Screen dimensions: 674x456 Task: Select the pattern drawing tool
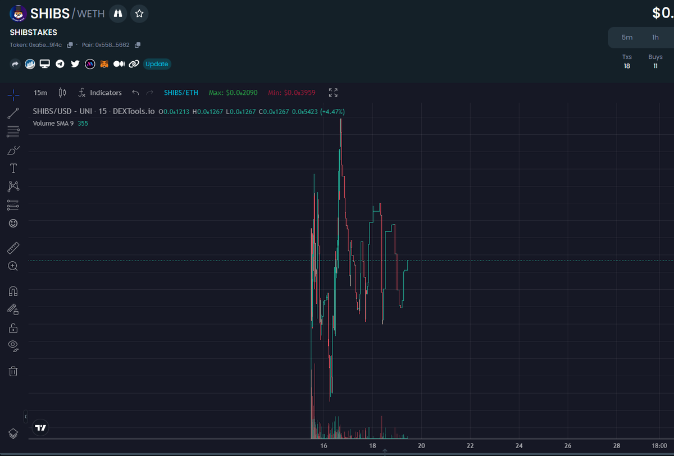click(x=13, y=186)
